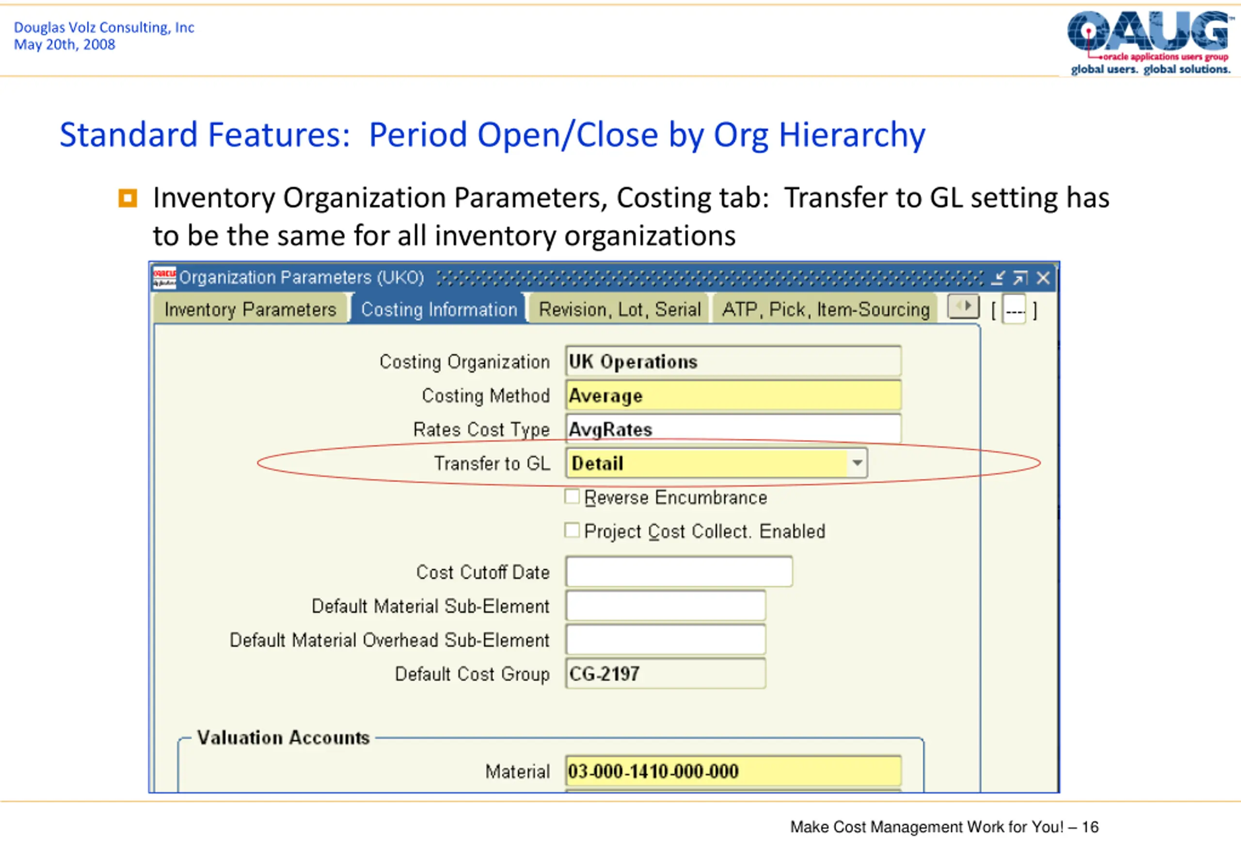Click the descriptive flexfield bracket box

pos(1015,310)
